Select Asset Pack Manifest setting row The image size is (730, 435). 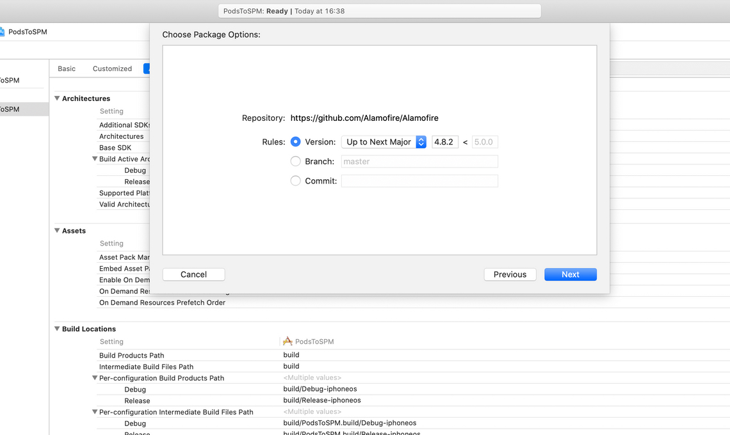[124, 257]
